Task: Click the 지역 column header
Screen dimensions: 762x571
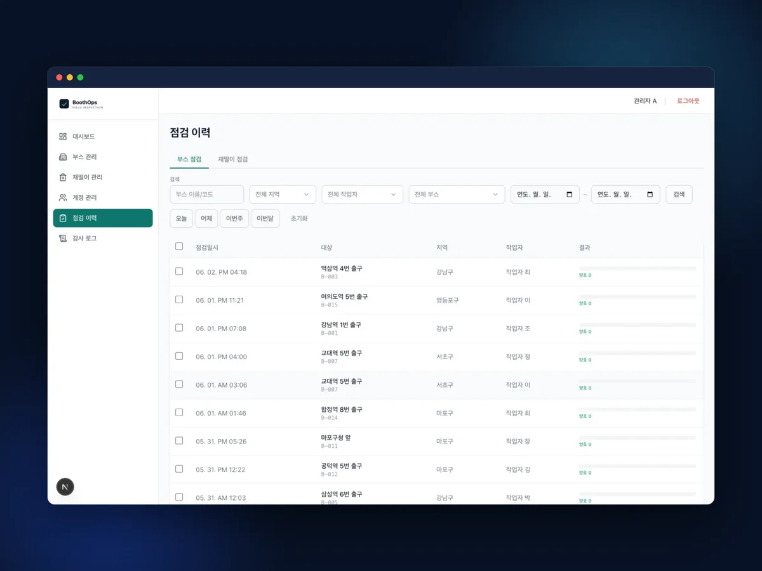Action: tap(442, 247)
